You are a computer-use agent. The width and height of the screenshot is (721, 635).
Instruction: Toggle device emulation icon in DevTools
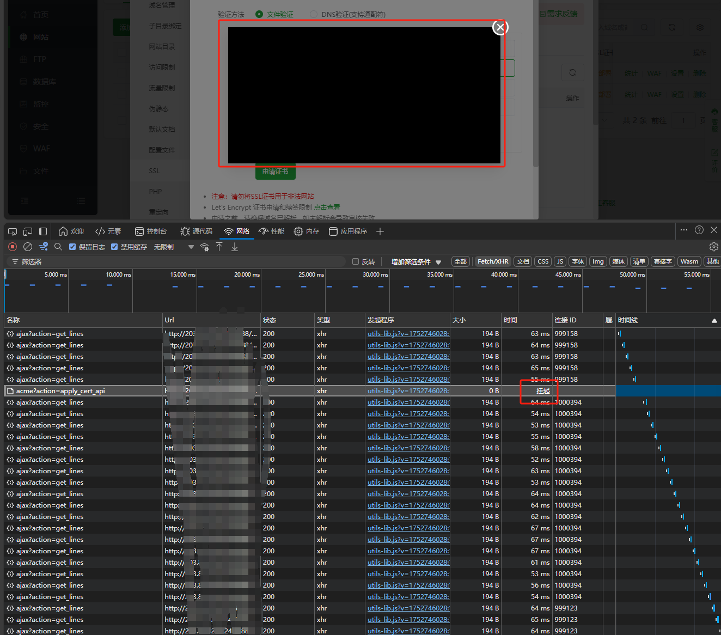[28, 231]
